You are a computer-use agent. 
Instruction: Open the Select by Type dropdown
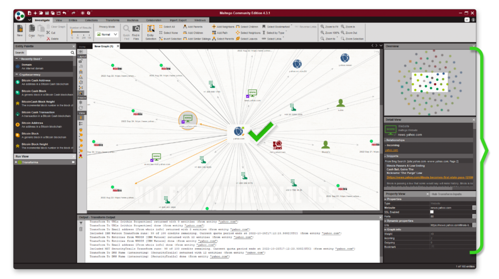(274, 33)
